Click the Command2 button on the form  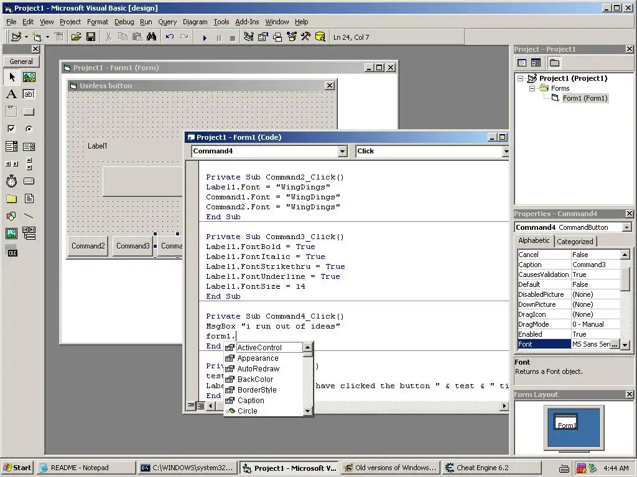coord(88,246)
